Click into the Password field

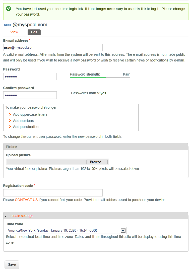pos(30,77)
